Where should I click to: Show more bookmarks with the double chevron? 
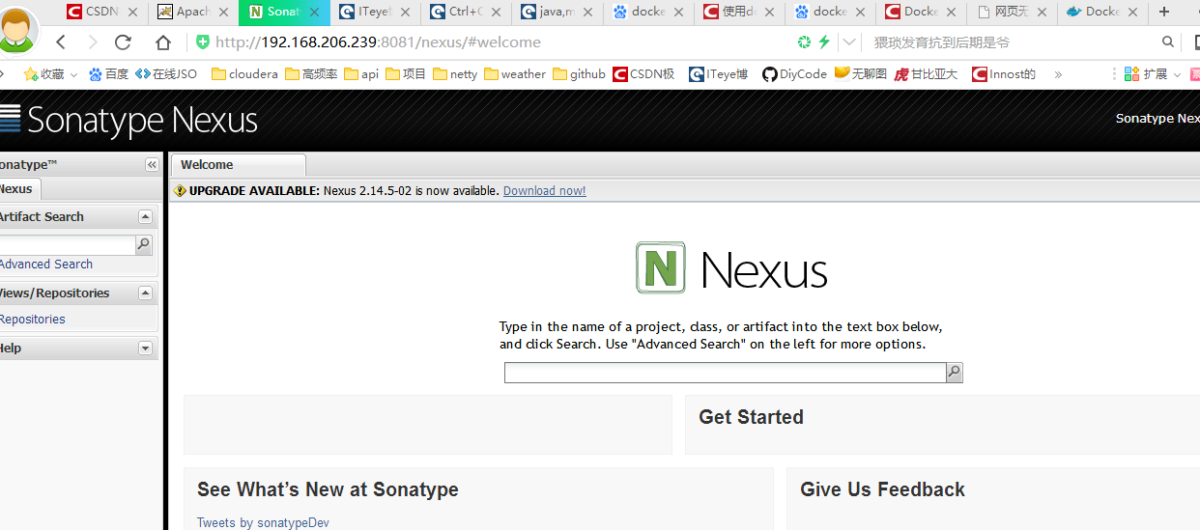[1058, 74]
